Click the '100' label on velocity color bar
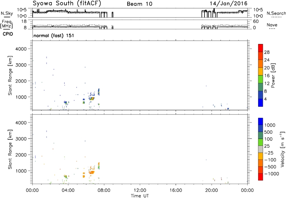The image size is (286, 198). point(269,139)
